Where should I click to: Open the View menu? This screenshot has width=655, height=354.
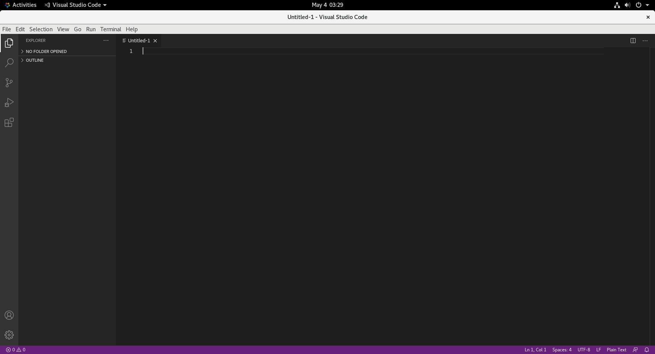tap(63, 29)
